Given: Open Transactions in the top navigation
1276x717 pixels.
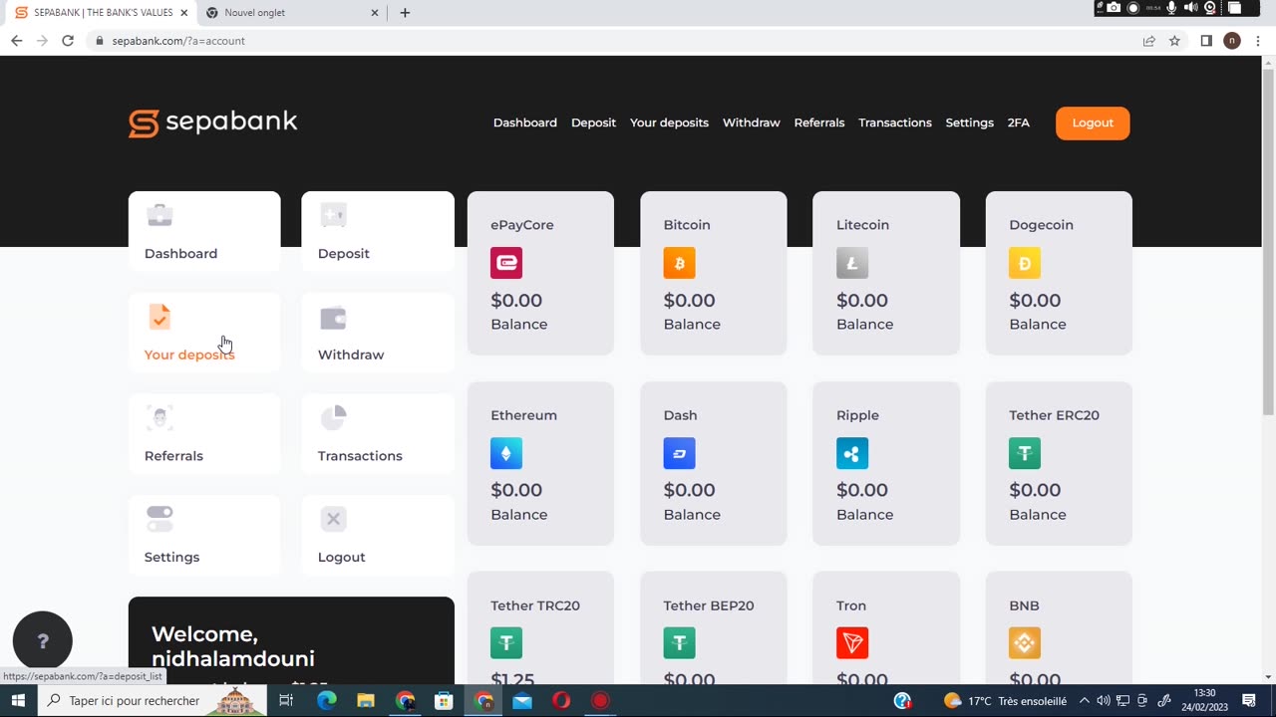Looking at the screenshot, I should pos(895,122).
